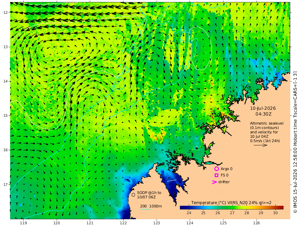Click longitude axis label 124

point(190,223)
